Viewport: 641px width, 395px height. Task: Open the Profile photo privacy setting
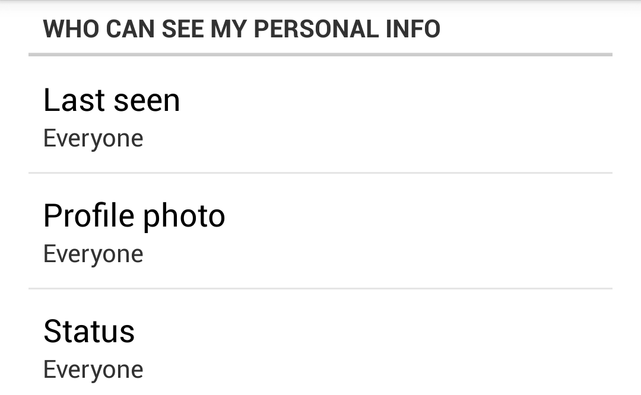point(320,232)
